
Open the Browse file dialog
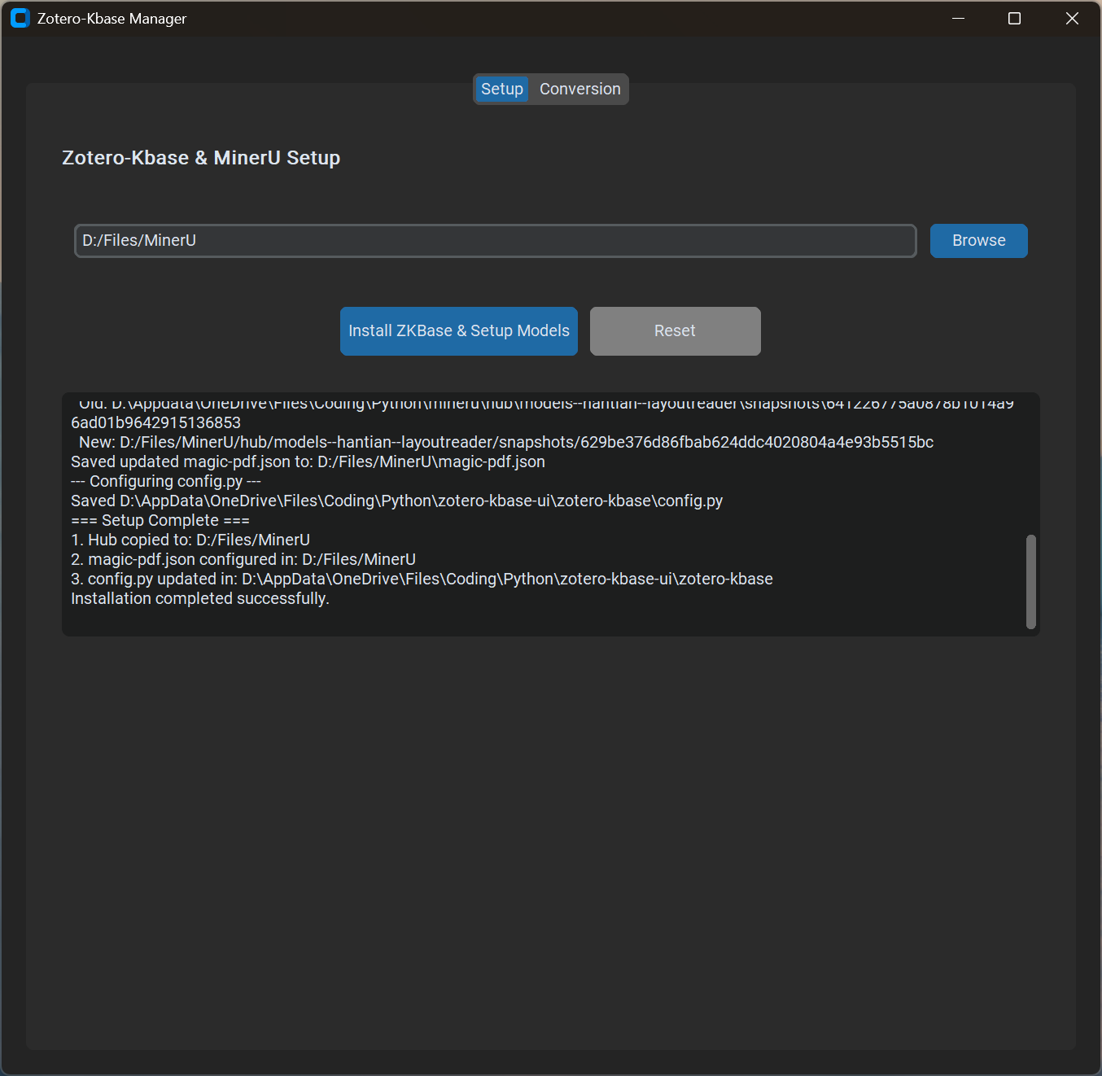click(x=978, y=240)
